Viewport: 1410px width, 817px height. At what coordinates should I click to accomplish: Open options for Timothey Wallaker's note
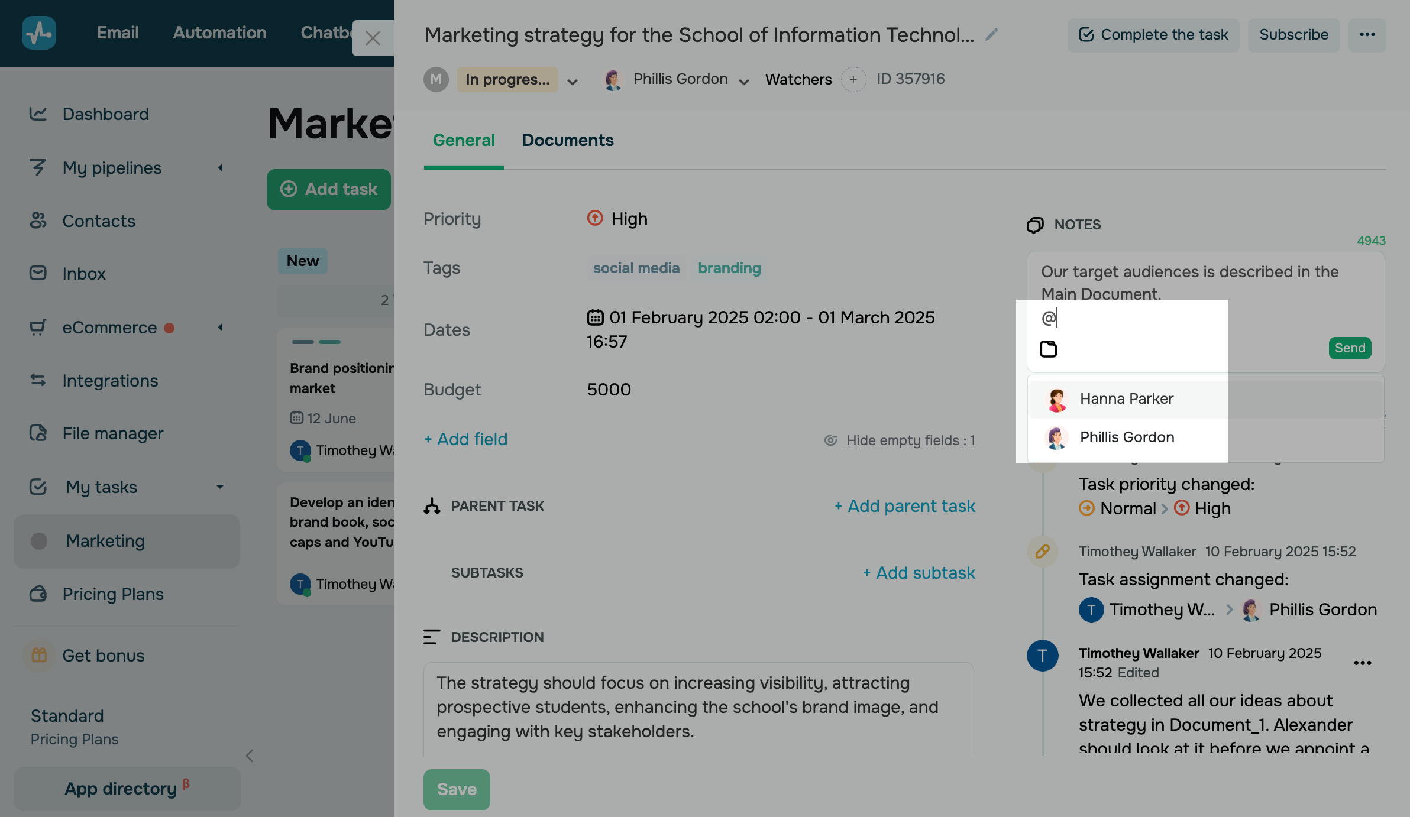coord(1363,663)
